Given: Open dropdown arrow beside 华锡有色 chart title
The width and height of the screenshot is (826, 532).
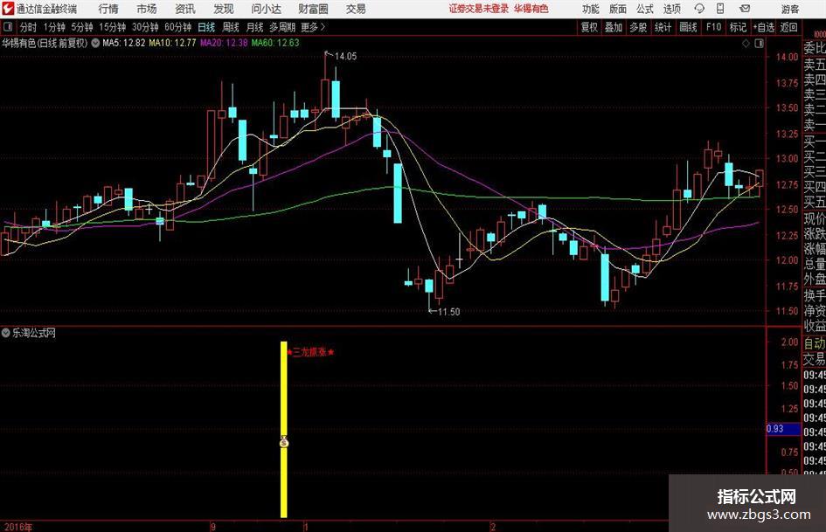Looking at the screenshot, I should (95, 43).
